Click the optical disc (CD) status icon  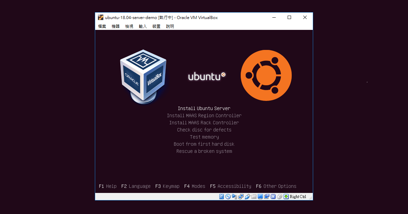click(228, 197)
